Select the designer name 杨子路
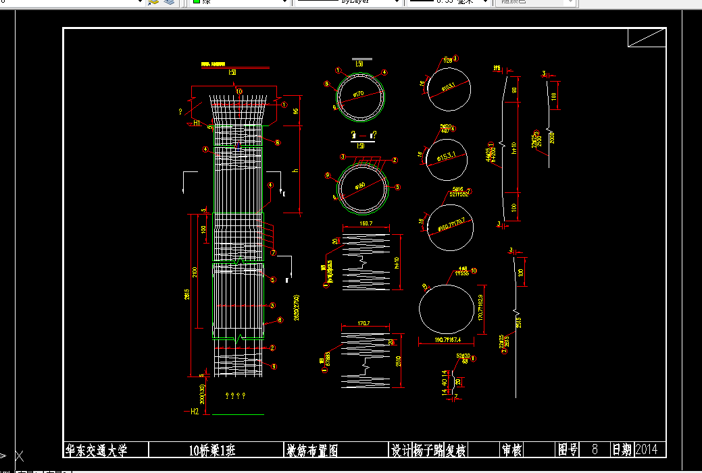This screenshot has height=473, width=702. (428, 450)
